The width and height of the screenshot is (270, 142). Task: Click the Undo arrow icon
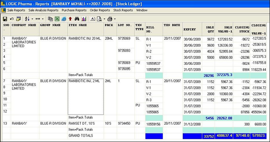[12, 19]
